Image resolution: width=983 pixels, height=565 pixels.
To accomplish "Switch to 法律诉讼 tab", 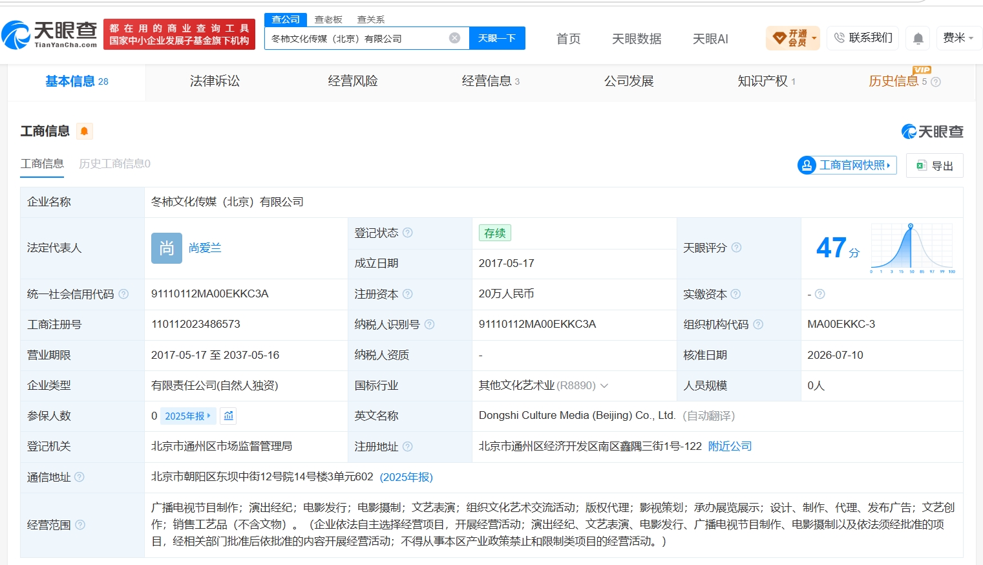I will (215, 81).
